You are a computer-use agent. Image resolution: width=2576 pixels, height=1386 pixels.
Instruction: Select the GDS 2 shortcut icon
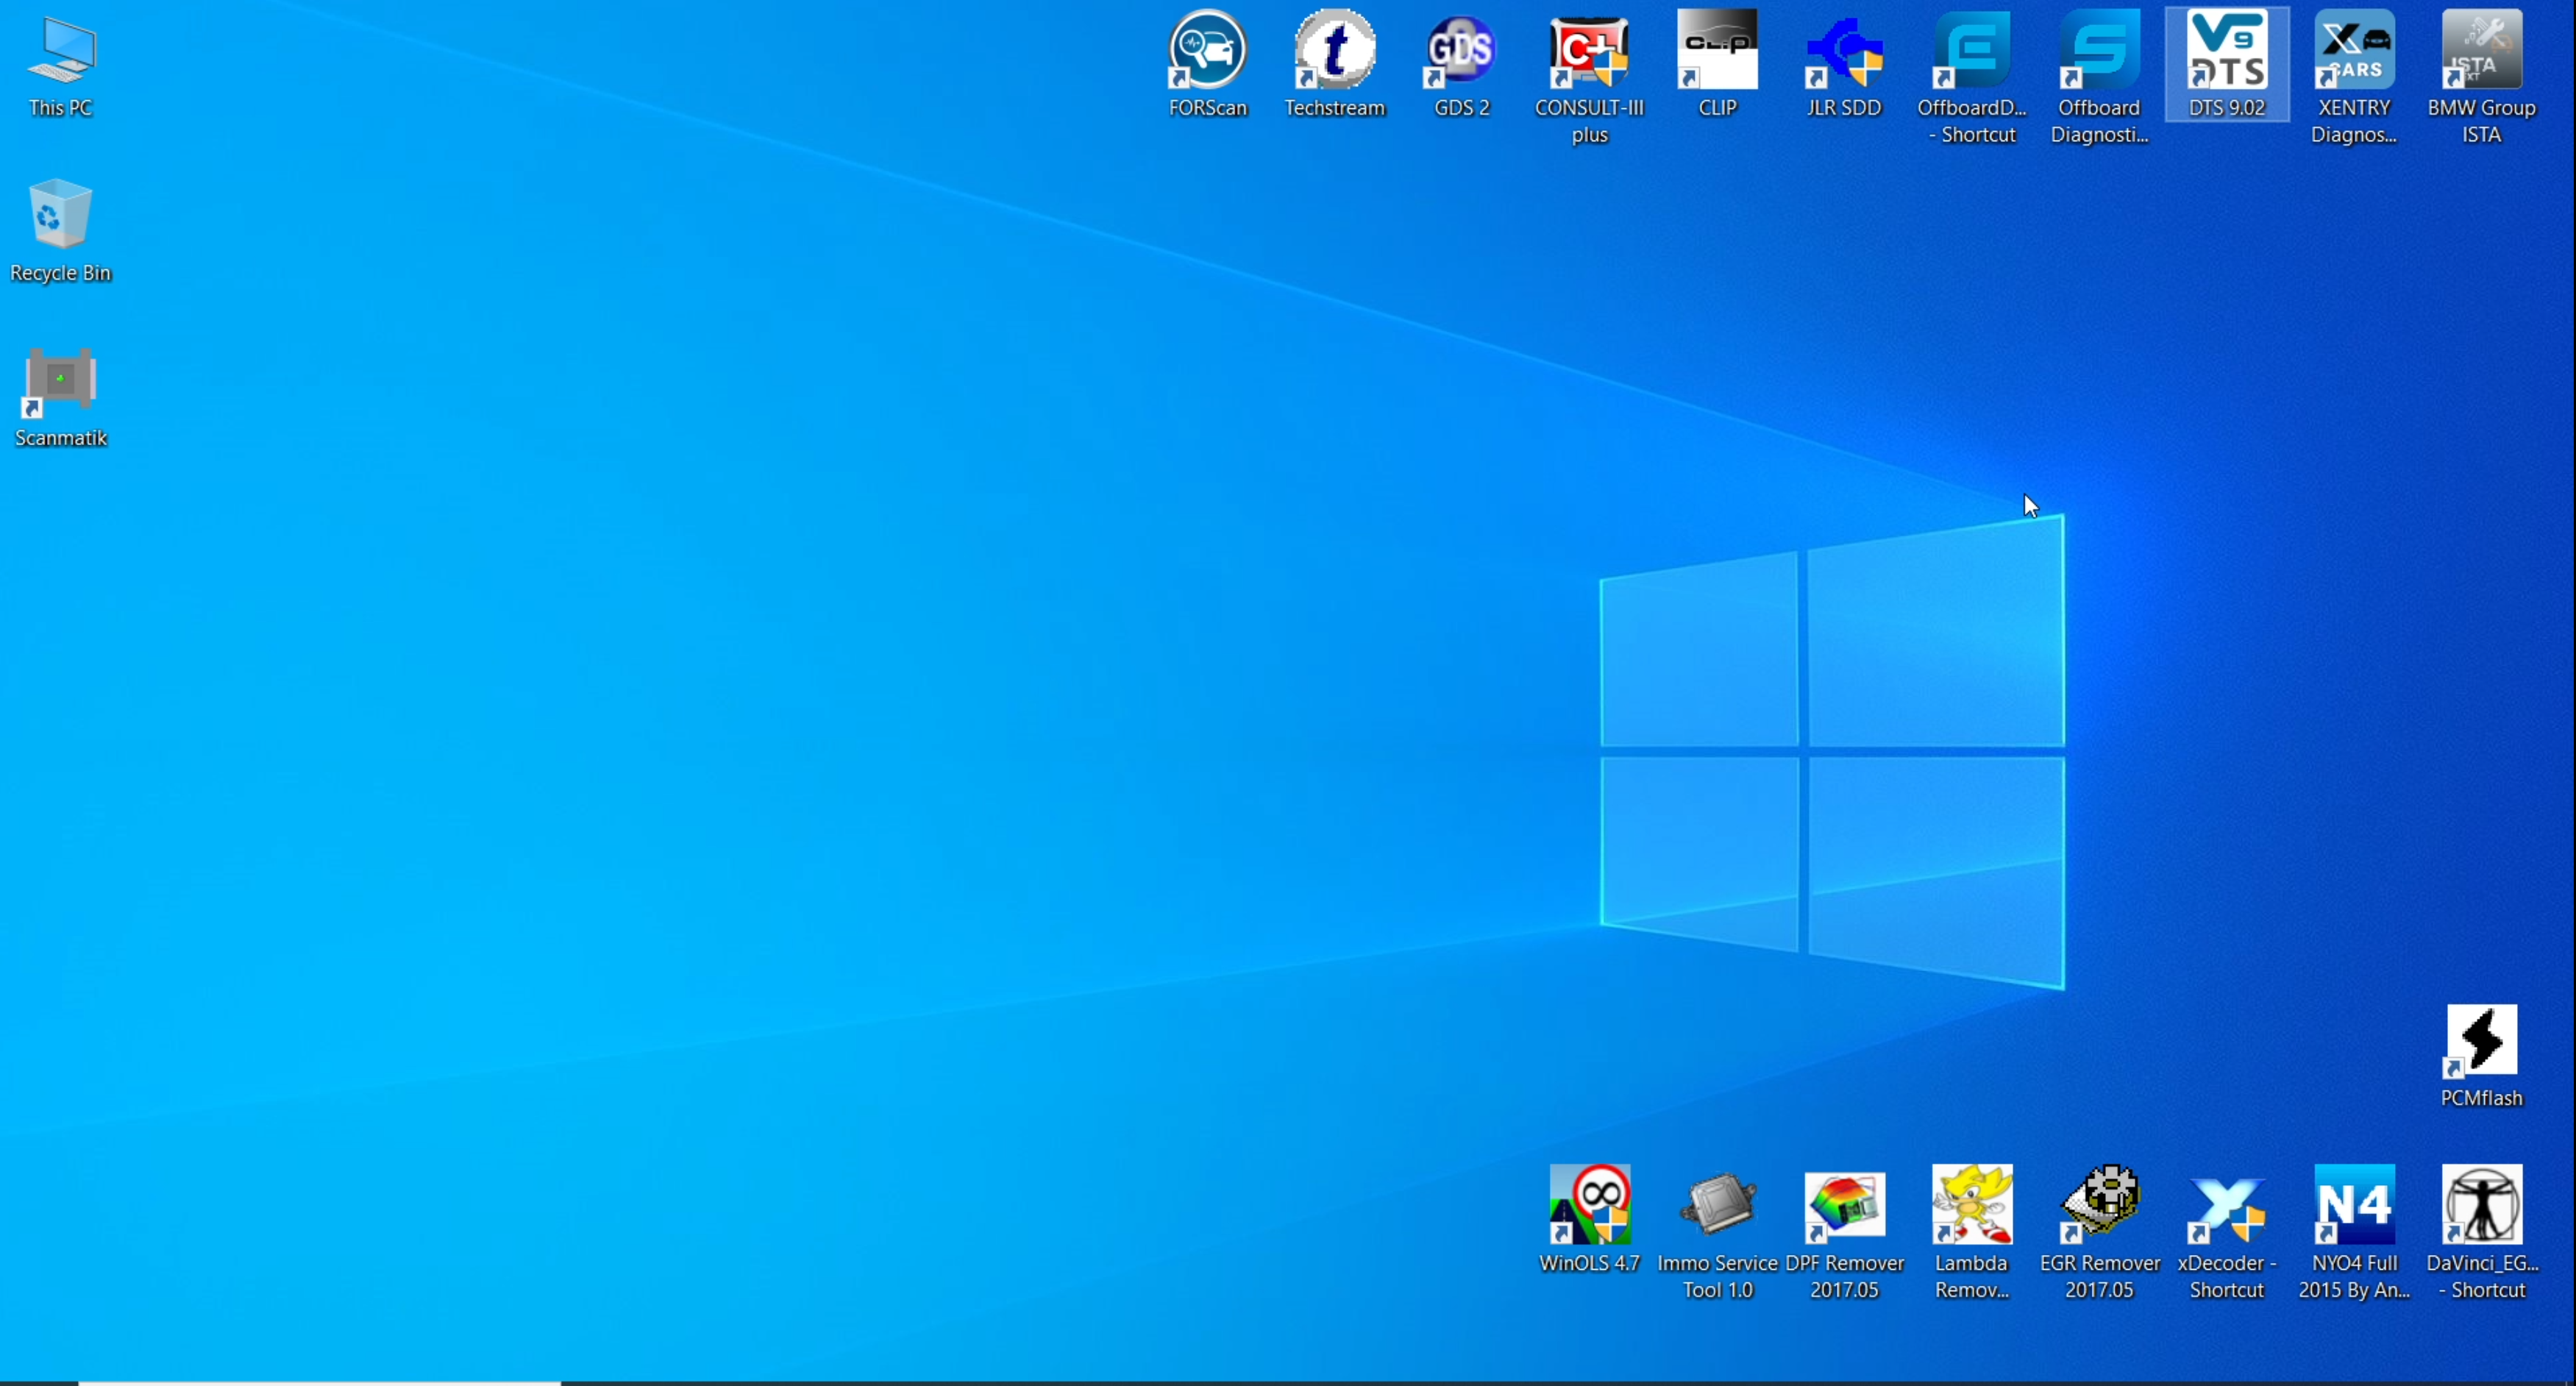(x=1462, y=50)
